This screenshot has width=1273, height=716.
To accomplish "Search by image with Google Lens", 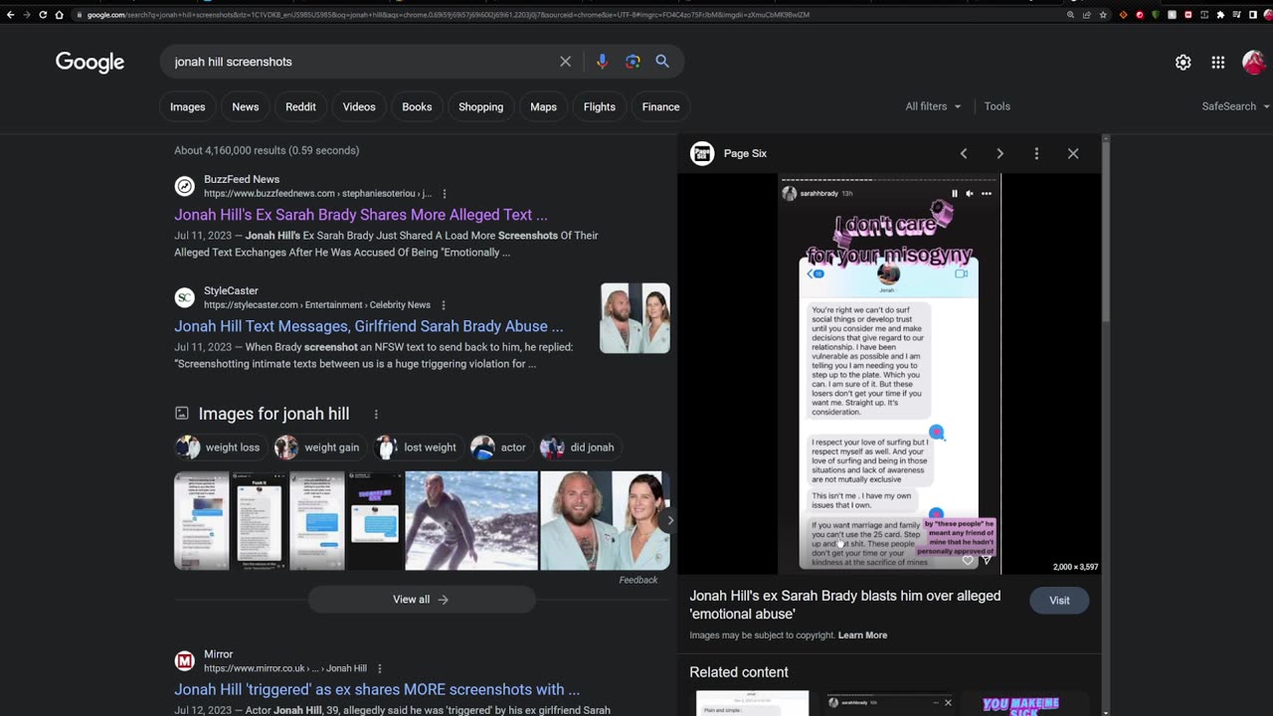I will tap(633, 62).
